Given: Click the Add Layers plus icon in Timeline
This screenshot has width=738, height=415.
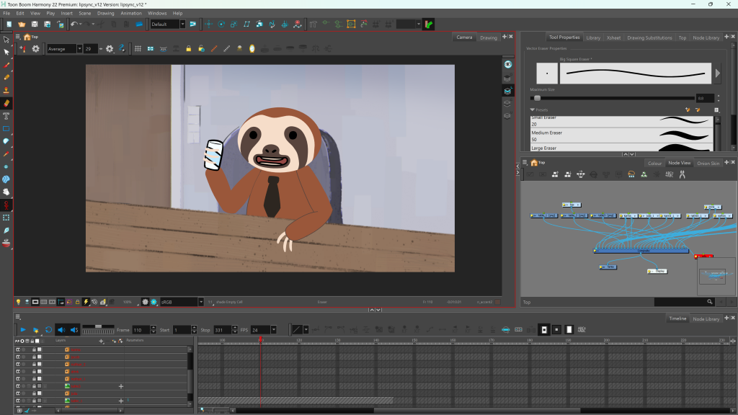Looking at the screenshot, I should [x=101, y=341].
